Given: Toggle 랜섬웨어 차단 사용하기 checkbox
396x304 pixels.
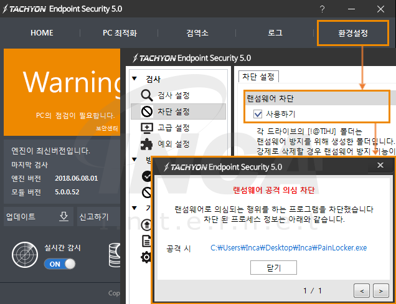Looking at the screenshot, I should click(258, 114).
